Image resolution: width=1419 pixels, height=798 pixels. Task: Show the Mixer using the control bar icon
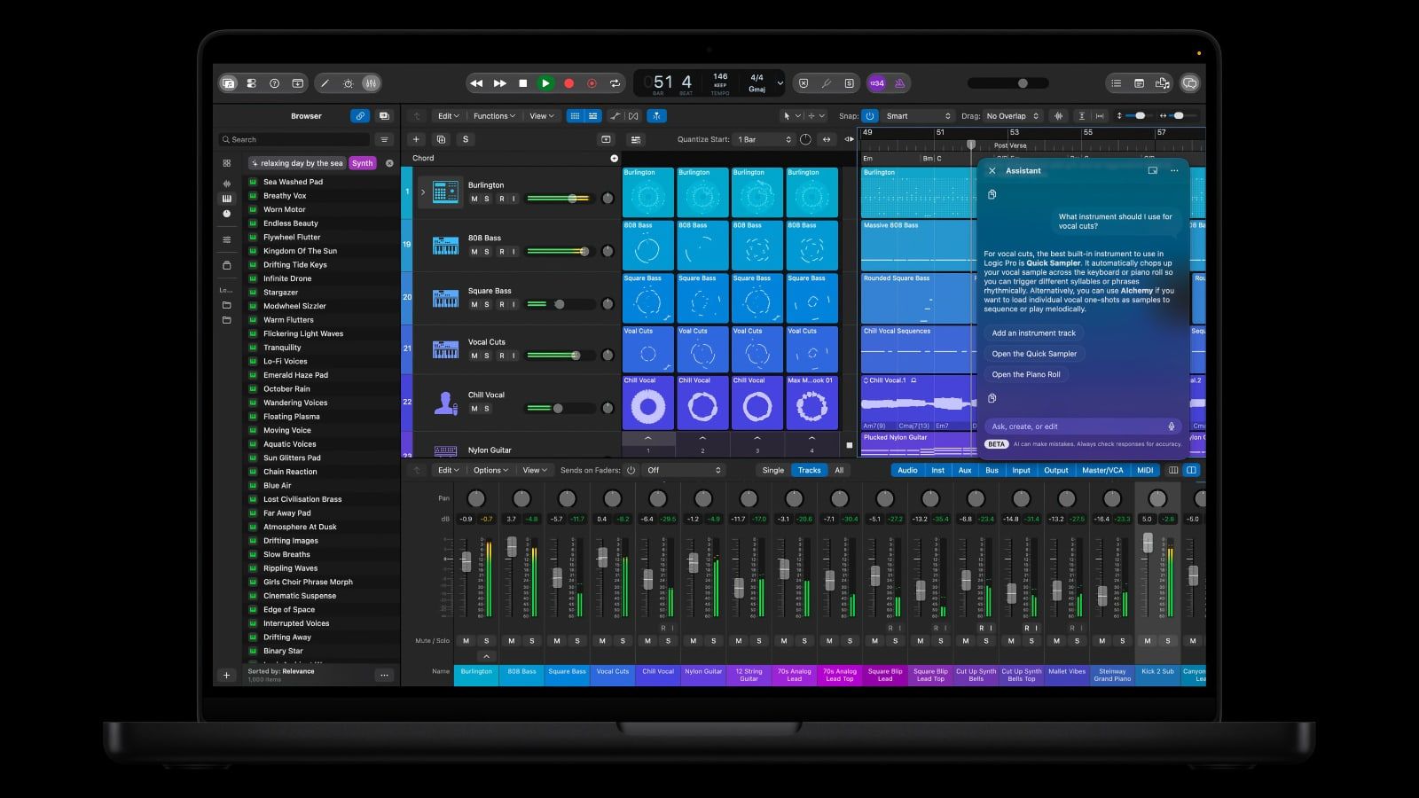pos(371,83)
